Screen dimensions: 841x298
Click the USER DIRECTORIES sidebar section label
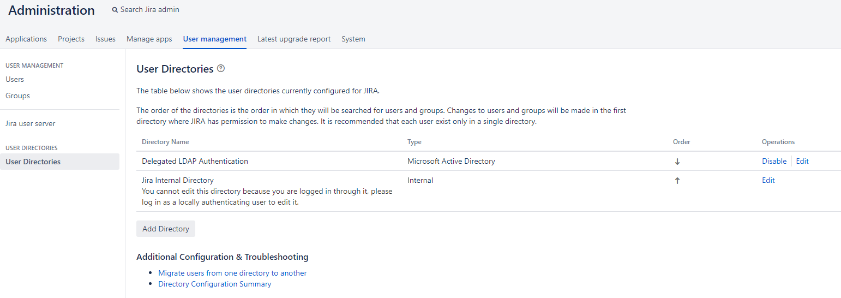click(32, 148)
